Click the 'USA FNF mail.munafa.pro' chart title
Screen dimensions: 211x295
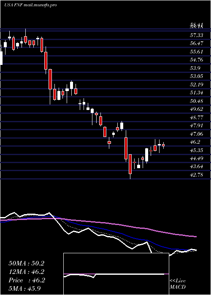(30, 5)
